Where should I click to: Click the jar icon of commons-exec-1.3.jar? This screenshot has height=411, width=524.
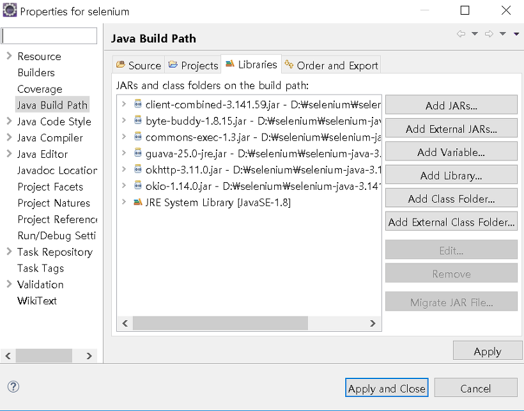138,137
